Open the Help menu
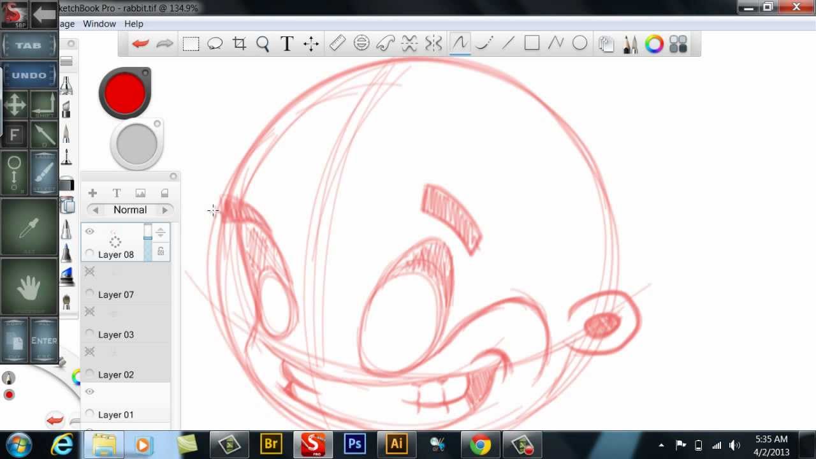 click(134, 24)
